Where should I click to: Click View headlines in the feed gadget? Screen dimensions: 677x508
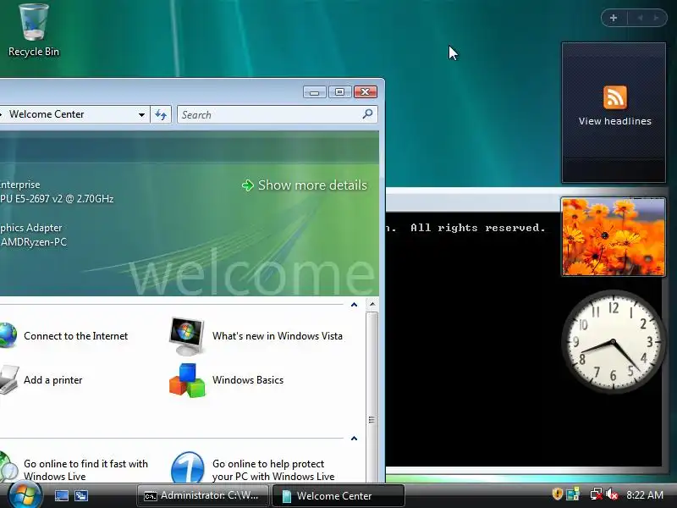615,121
